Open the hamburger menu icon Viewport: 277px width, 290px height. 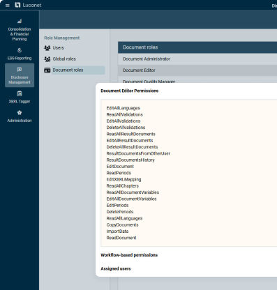point(8,6)
